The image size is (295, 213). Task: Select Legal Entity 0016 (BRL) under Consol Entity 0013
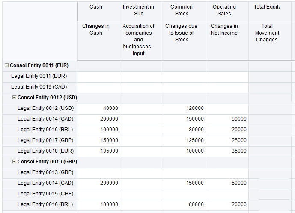click(45, 204)
